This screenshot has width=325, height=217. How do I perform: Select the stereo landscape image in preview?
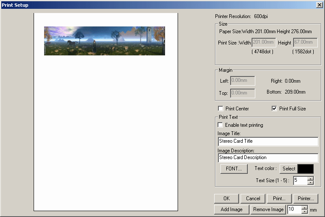[x=105, y=41]
